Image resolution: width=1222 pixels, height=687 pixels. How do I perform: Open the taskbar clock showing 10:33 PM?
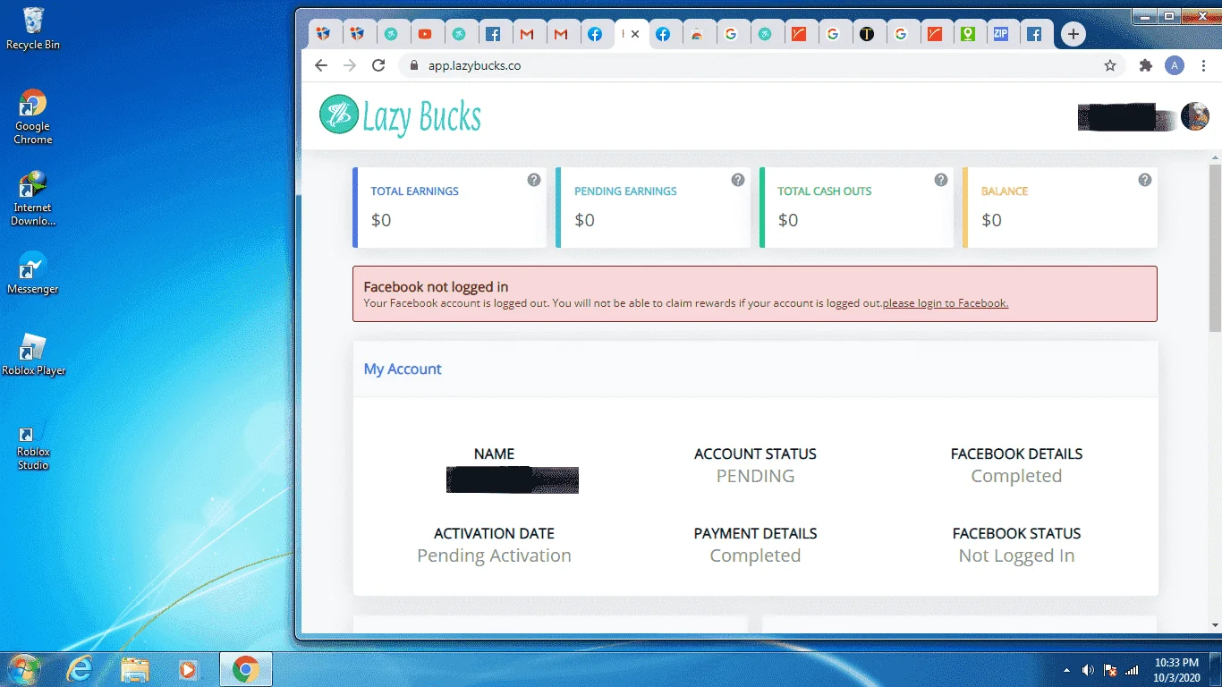[1177, 669]
